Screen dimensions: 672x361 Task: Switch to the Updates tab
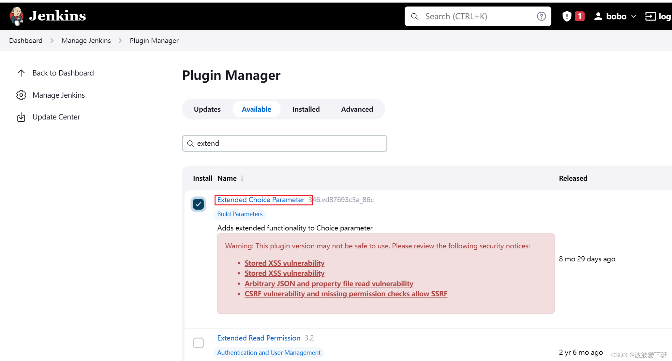207,109
